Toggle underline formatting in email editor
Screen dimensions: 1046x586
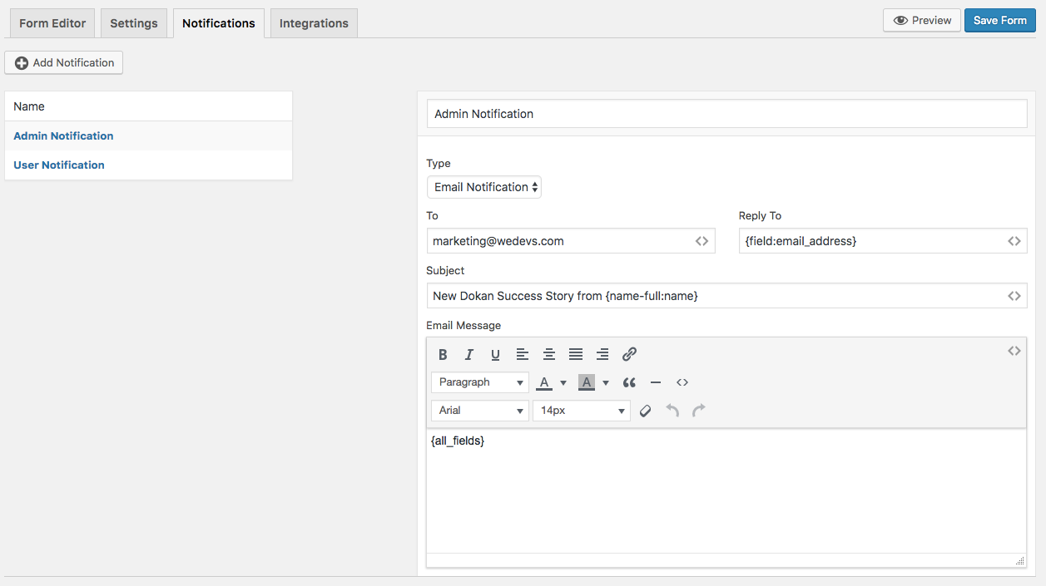pyautogui.click(x=495, y=355)
